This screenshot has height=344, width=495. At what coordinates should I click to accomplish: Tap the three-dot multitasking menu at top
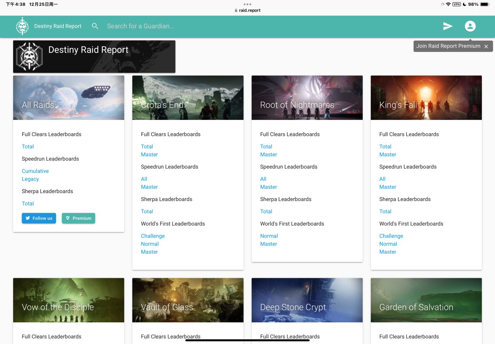[247, 4]
